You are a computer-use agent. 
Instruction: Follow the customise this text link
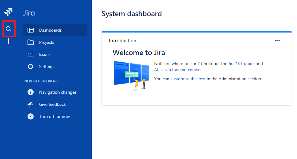[188, 79]
